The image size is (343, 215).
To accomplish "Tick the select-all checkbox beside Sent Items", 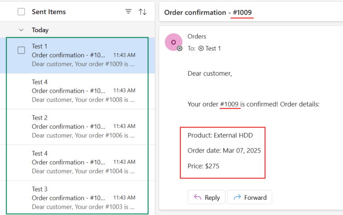I will (21, 12).
